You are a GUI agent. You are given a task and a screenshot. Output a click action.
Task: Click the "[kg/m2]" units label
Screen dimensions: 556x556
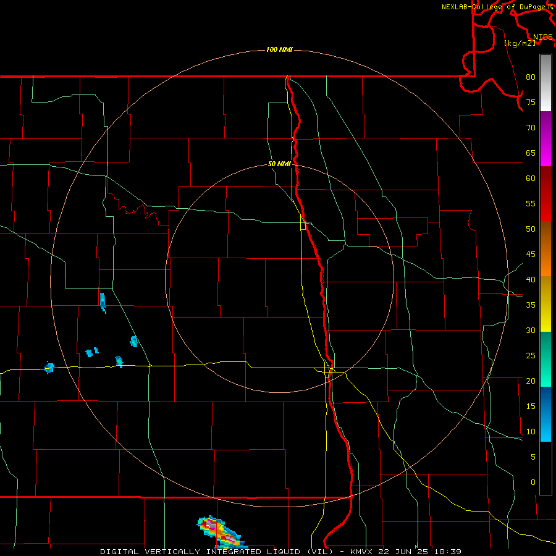coord(520,43)
